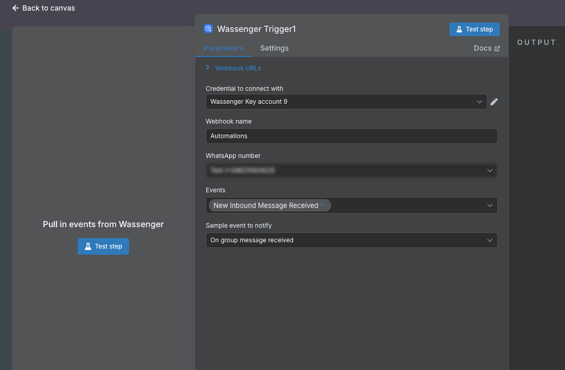Screen dimensions: 565x370
Task: Click the Events field dropdown arrow
Action: (x=490, y=205)
